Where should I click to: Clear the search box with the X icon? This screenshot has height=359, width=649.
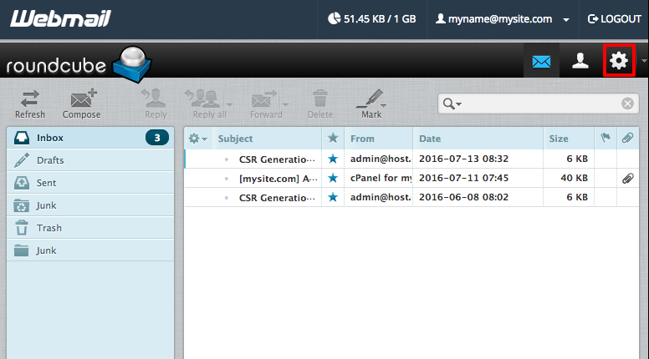(627, 104)
